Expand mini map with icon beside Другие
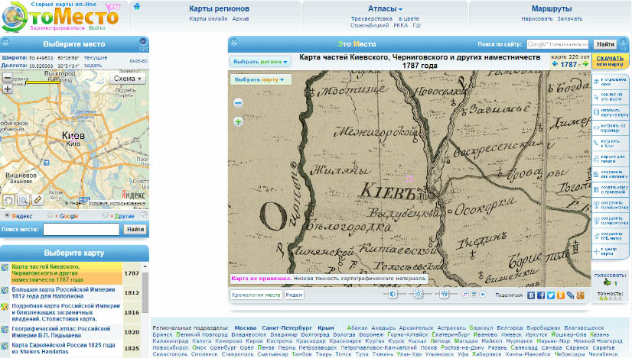 144,215
